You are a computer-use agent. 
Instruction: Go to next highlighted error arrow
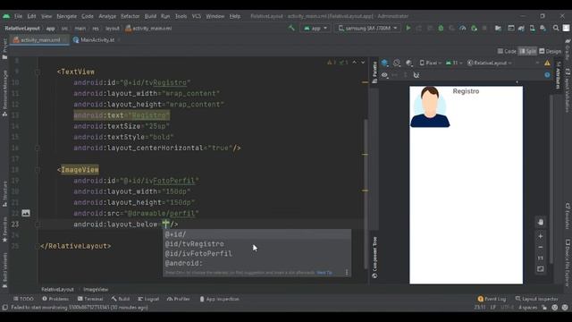click(x=363, y=63)
